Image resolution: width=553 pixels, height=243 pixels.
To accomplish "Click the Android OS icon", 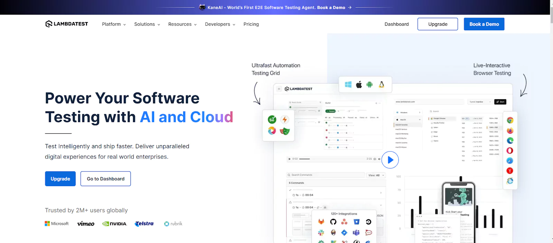I will click(369, 84).
